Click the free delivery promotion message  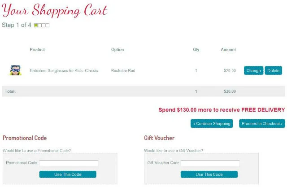pyautogui.click(x=222, y=110)
